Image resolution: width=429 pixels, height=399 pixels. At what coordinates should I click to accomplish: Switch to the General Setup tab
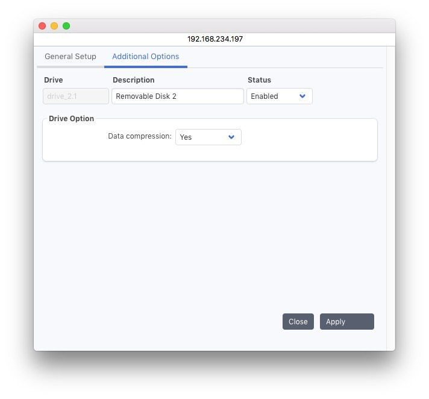point(70,57)
